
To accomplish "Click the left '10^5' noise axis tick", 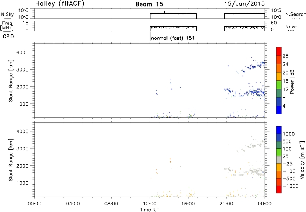I will point(23,11).
